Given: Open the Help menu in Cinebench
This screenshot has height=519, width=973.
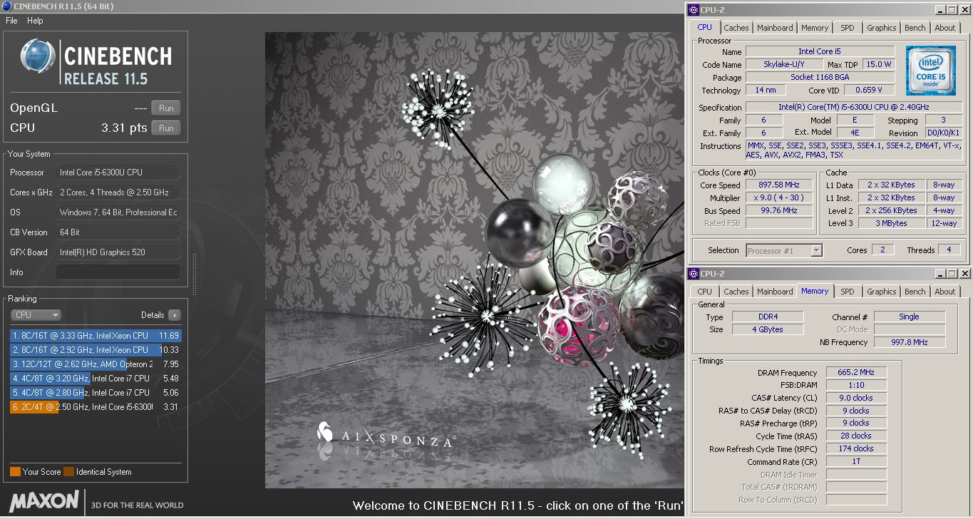Looking at the screenshot, I should [x=35, y=21].
